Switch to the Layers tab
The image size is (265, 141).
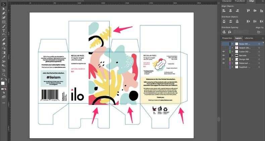tap(238, 38)
